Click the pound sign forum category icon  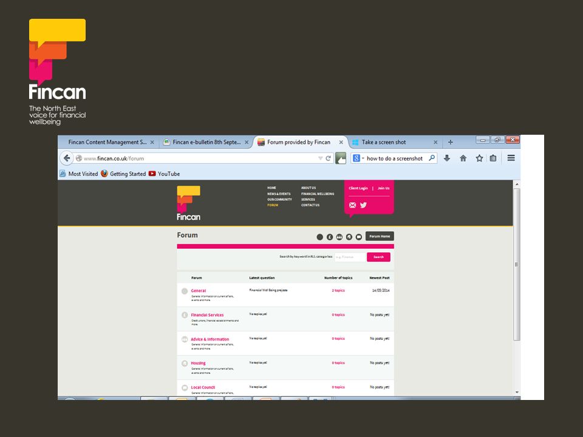pyautogui.click(x=330, y=237)
